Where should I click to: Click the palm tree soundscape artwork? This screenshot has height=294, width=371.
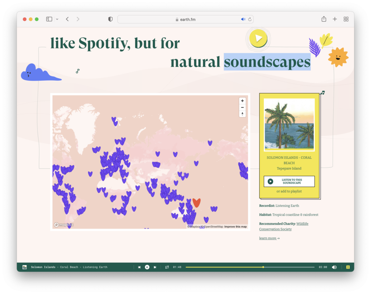(289, 125)
